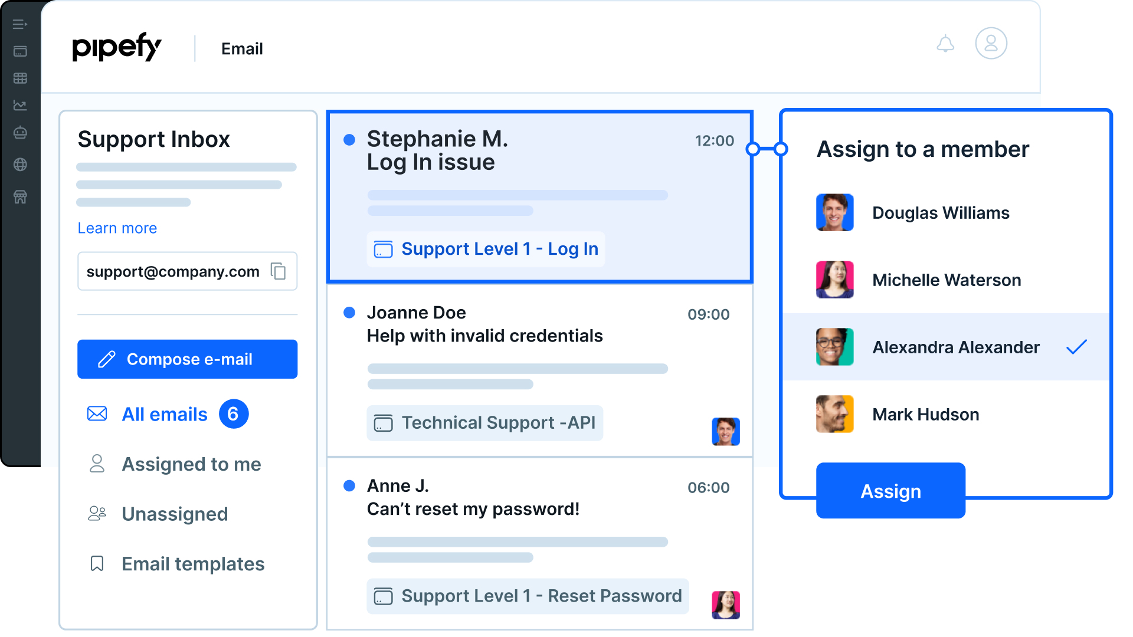Show Unassigned emails

[x=175, y=514]
